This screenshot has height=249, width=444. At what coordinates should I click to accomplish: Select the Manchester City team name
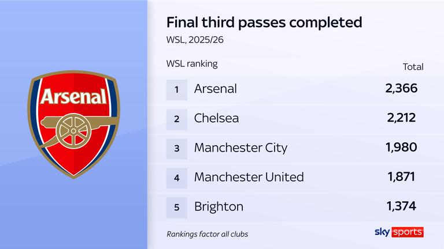pos(240,148)
